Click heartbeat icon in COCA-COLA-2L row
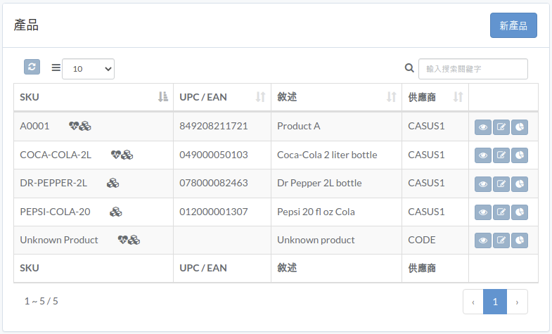552x334 pixels. pyautogui.click(x=116, y=155)
